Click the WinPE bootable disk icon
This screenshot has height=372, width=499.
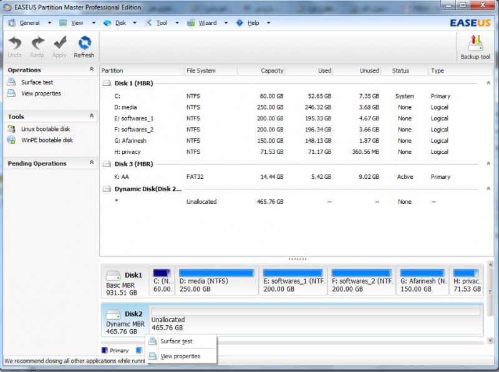click(11, 140)
